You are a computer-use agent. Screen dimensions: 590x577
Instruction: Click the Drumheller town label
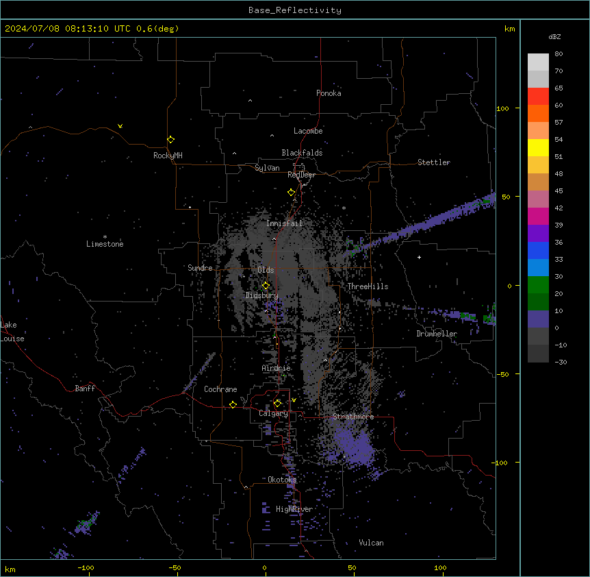pyautogui.click(x=437, y=334)
